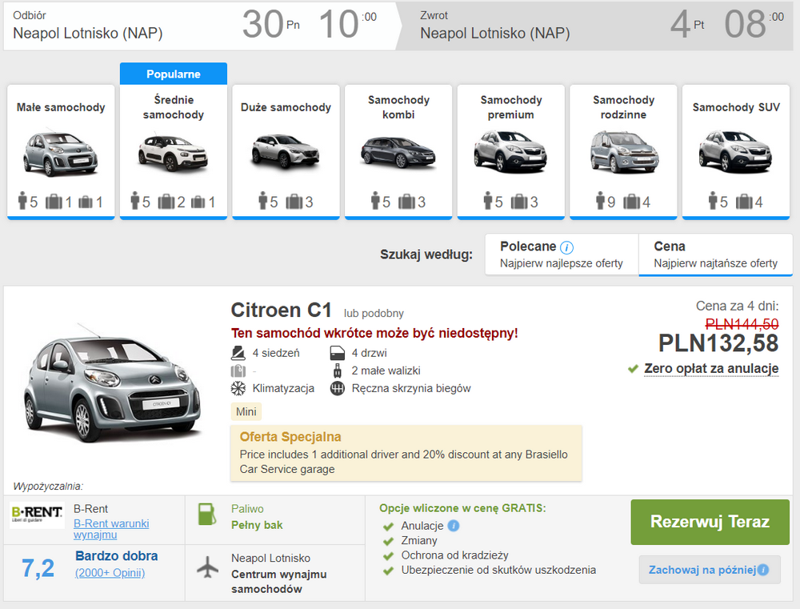Image resolution: width=800 pixels, height=609 pixels.
Task: Select the Małe samochody category card
Action: point(61,152)
